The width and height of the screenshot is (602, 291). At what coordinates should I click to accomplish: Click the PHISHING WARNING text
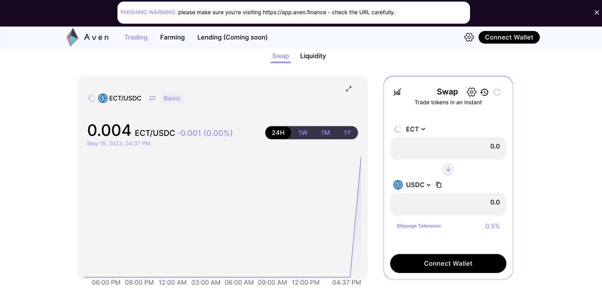[x=148, y=12]
